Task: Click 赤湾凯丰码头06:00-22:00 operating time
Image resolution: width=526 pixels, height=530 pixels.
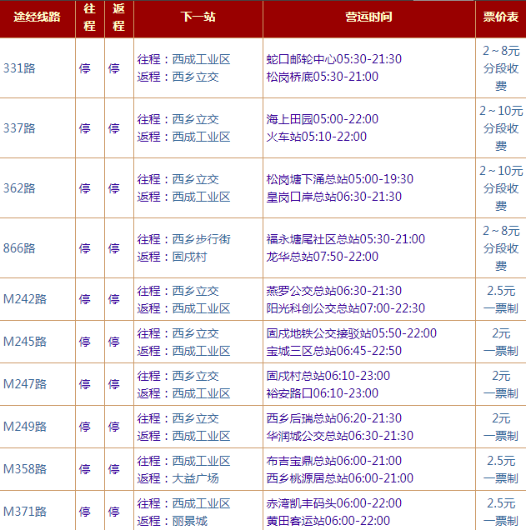Action: tap(334, 503)
